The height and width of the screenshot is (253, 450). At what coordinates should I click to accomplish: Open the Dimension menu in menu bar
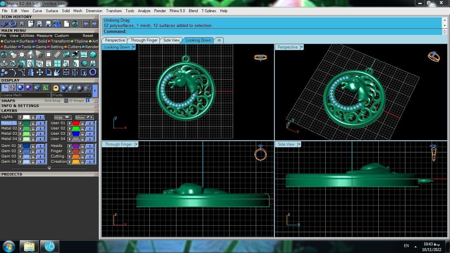pos(94,11)
